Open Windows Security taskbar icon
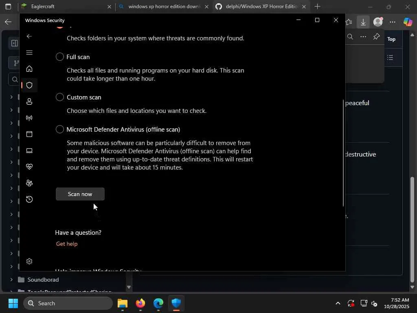Image resolution: width=417 pixels, height=313 pixels. (x=176, y=303)
